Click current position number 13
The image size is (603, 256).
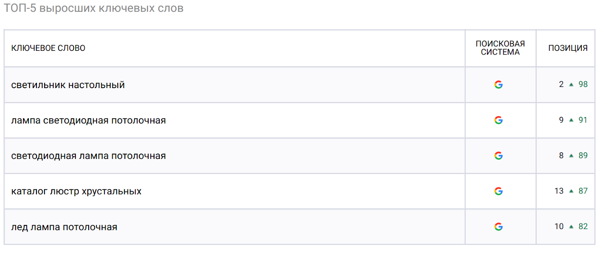(x=559, y=191)
